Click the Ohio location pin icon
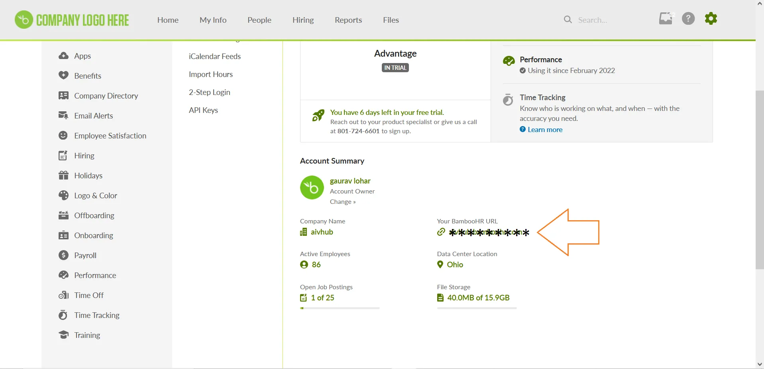The image size is (764, 369). [x=440, y=264]
